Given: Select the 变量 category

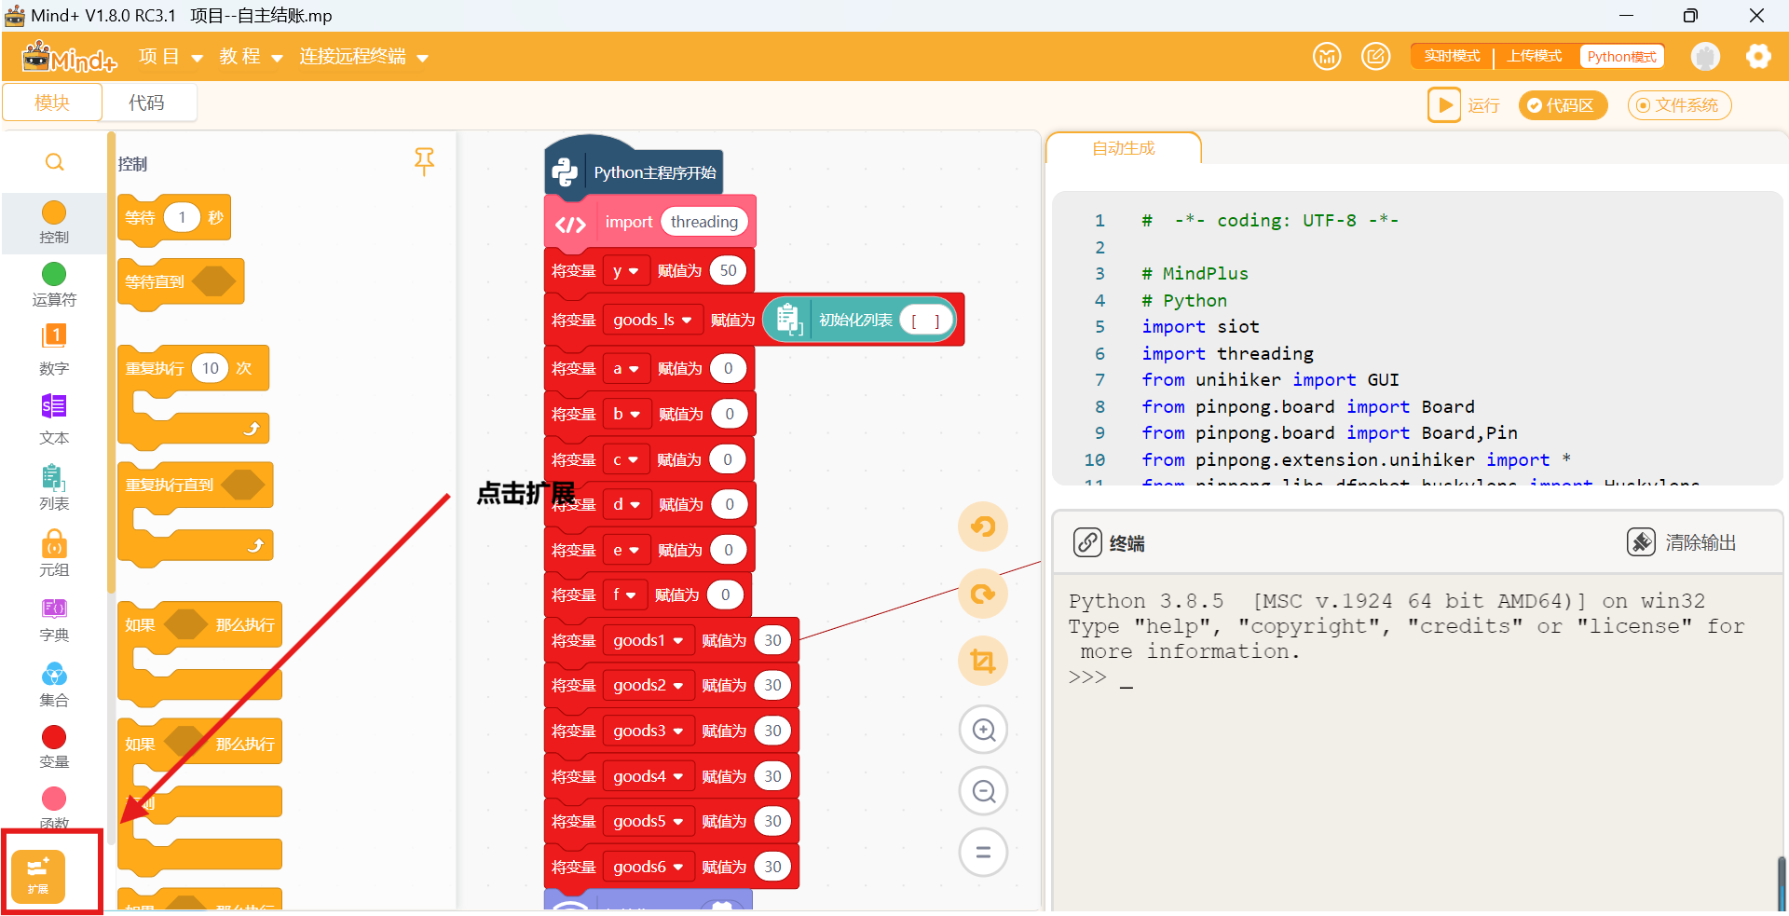Looking at the screenshot, I should (54, 747).
